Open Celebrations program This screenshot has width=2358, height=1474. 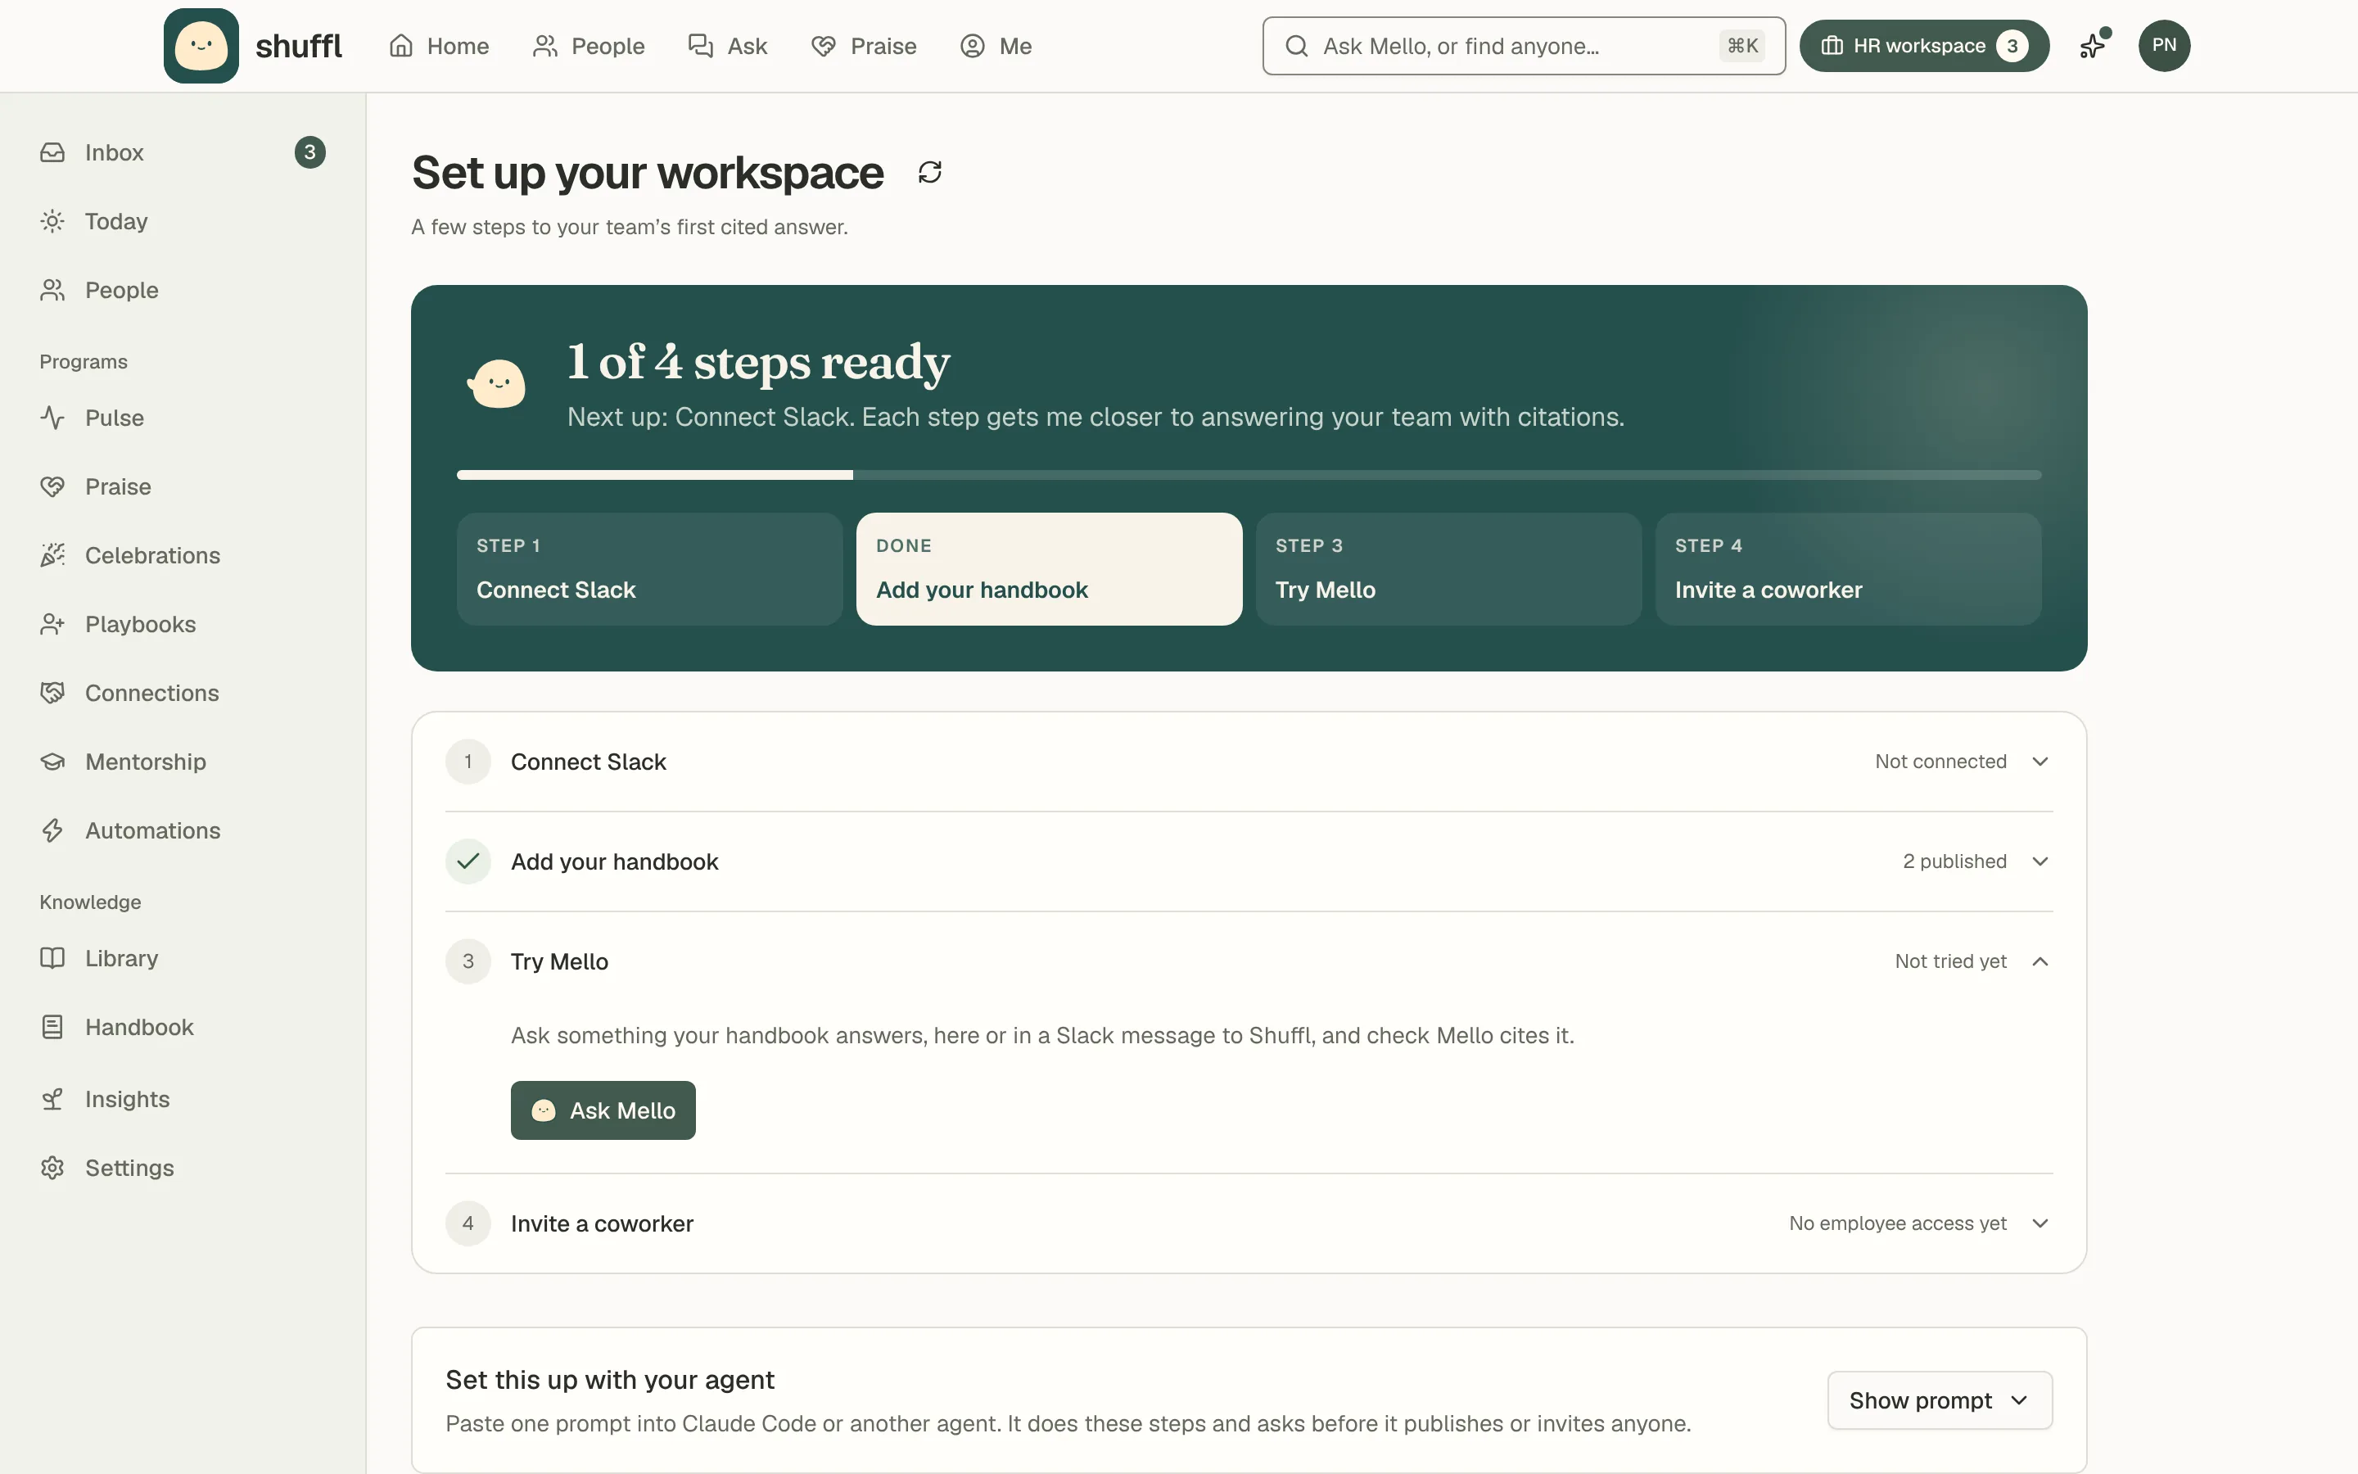point(183,554)
